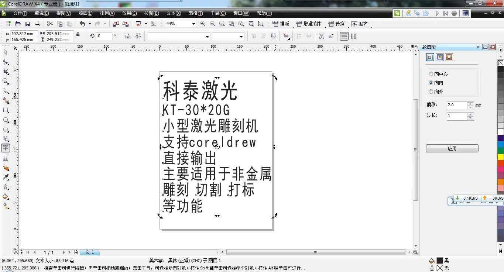Switch text to vertical direction
Viewport: 504px width, 272px height.
[x=353, y=36]
